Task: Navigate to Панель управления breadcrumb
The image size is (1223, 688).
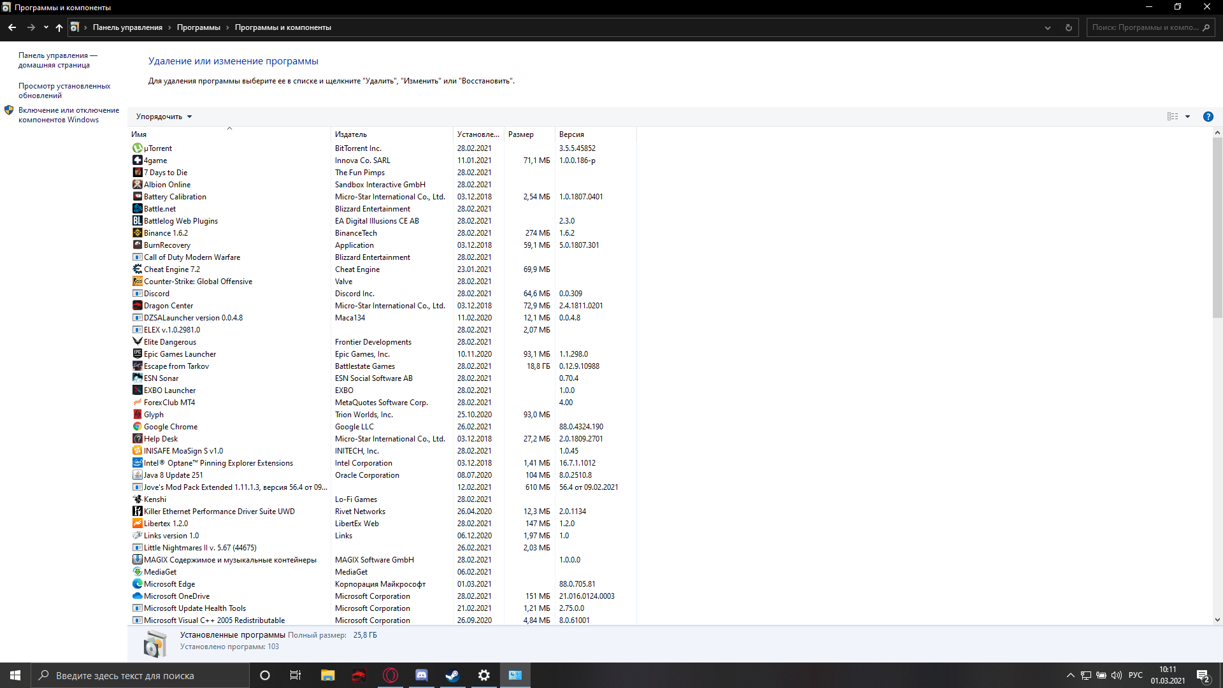Action: 127,27
